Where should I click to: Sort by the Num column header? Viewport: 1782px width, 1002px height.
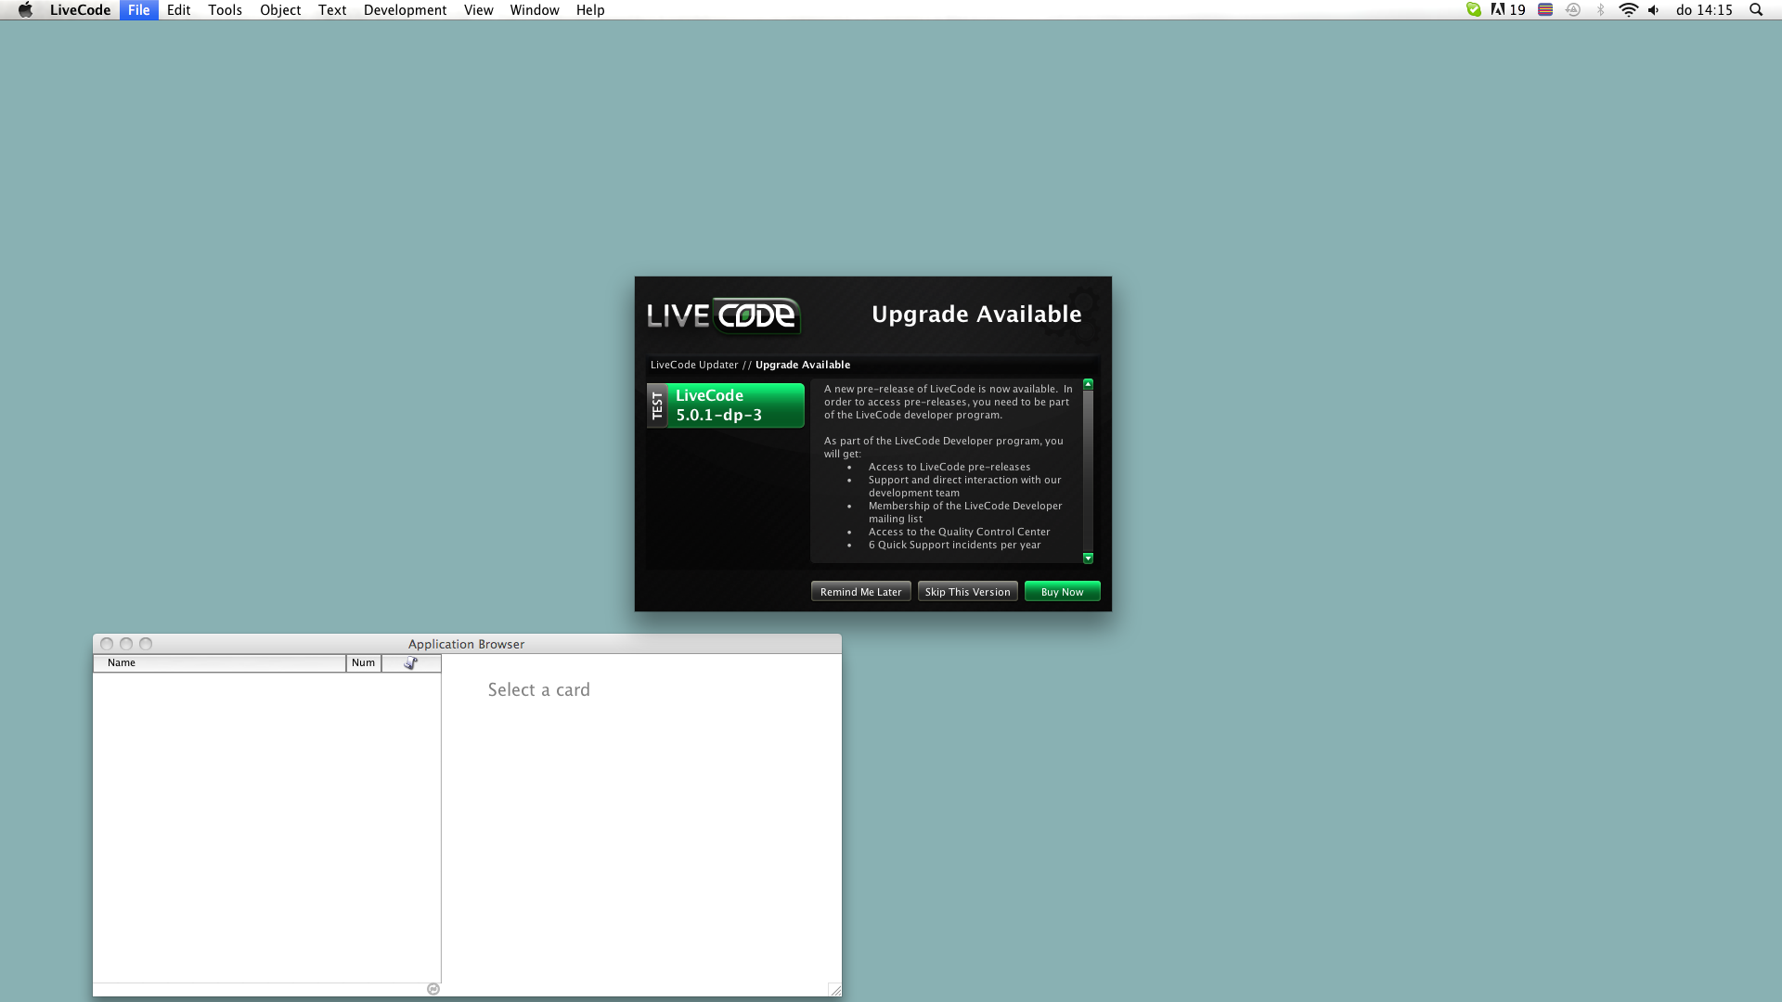coord(363,662)
